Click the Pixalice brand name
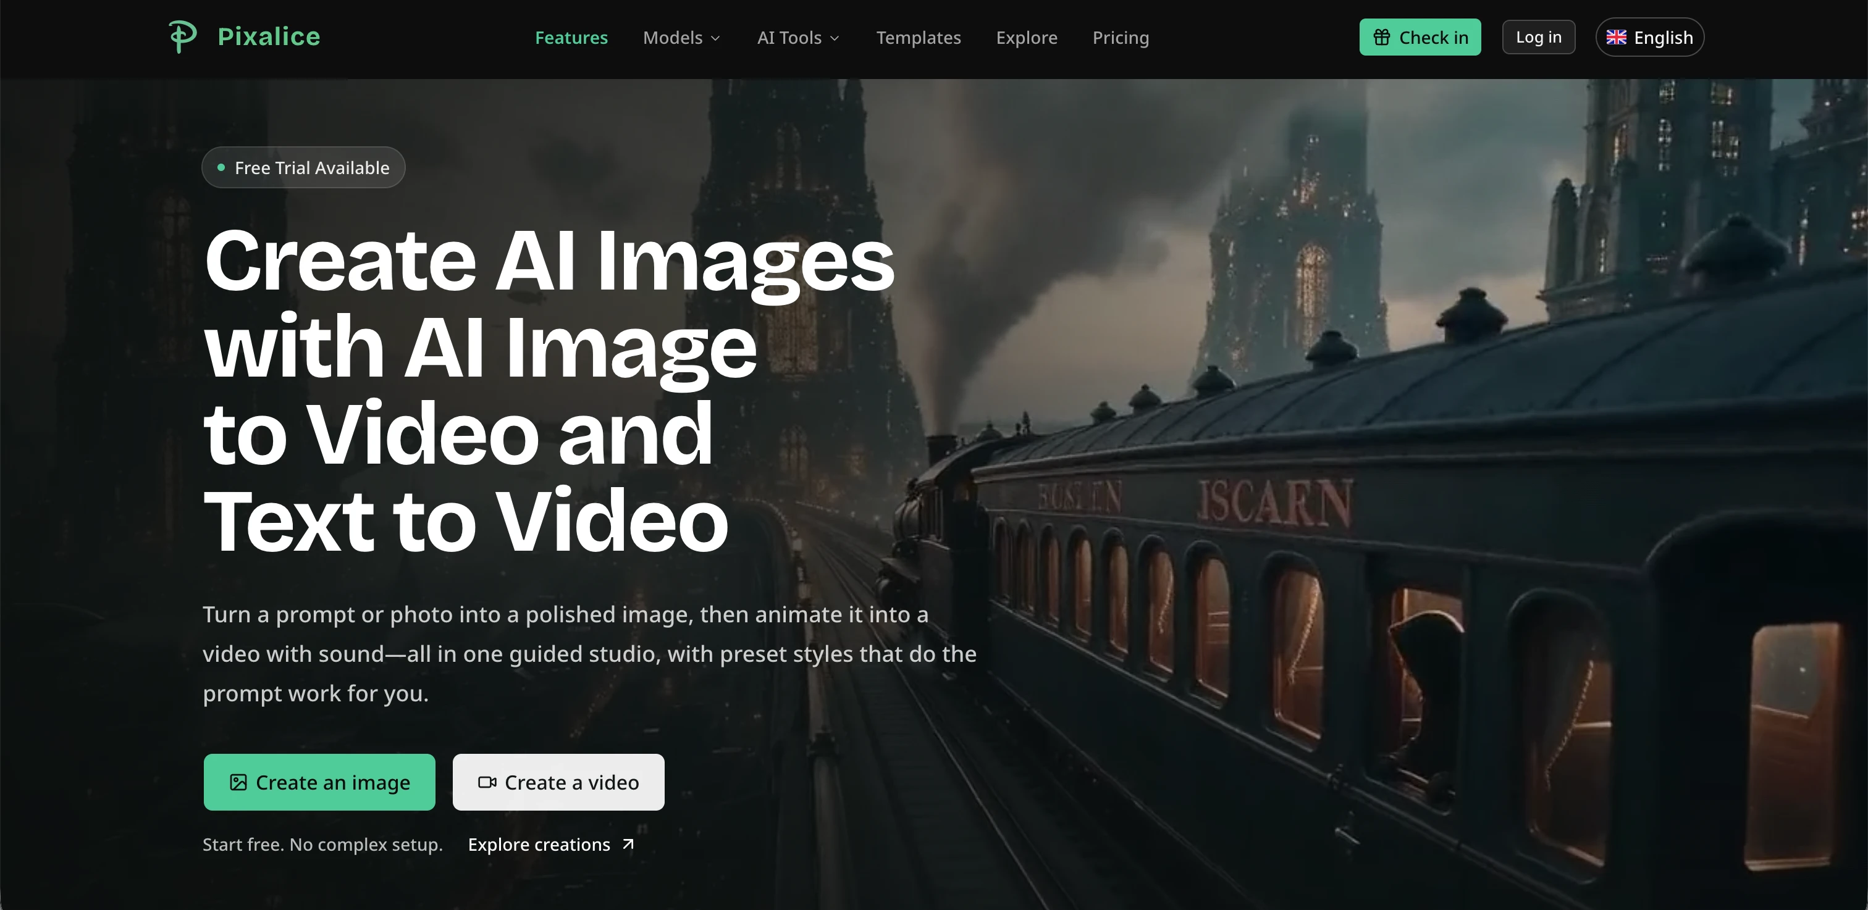This screenshot has width=1868, height=910. 269,36
